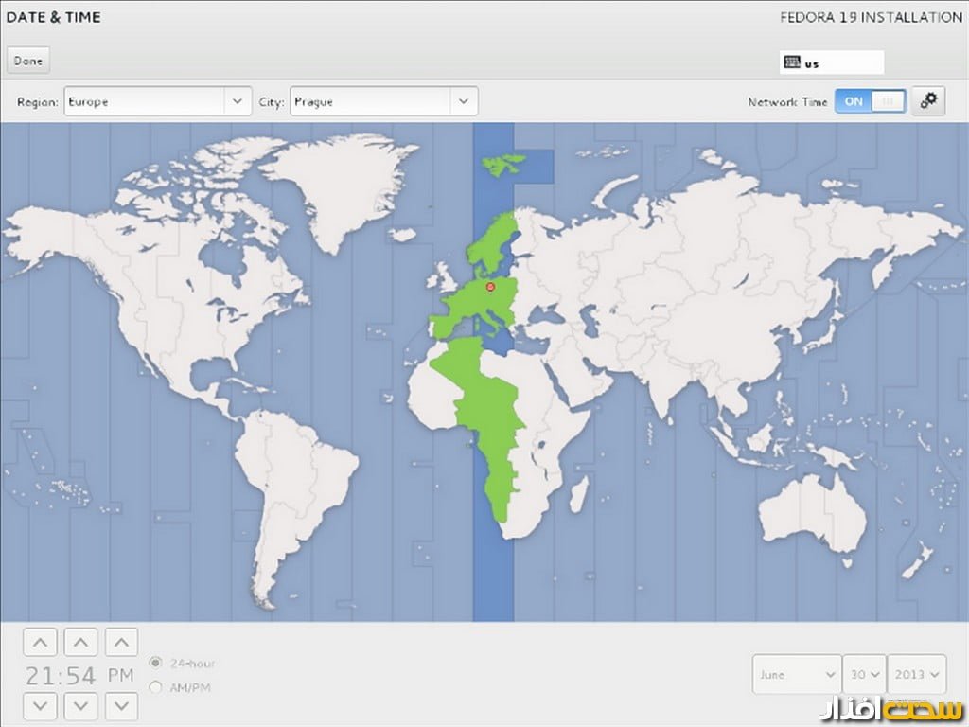The width and height of the screenshot is (969, 727).
Task: Decrease hours with the down arrow
Action: [40, 705]
